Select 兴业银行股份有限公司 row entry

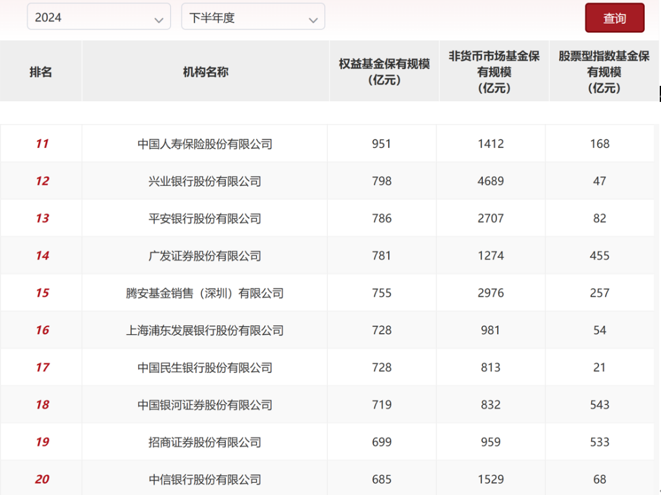click(205, 181)
